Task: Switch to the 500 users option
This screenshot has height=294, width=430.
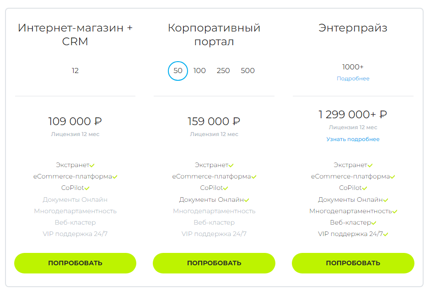Action: click(247, 71)
